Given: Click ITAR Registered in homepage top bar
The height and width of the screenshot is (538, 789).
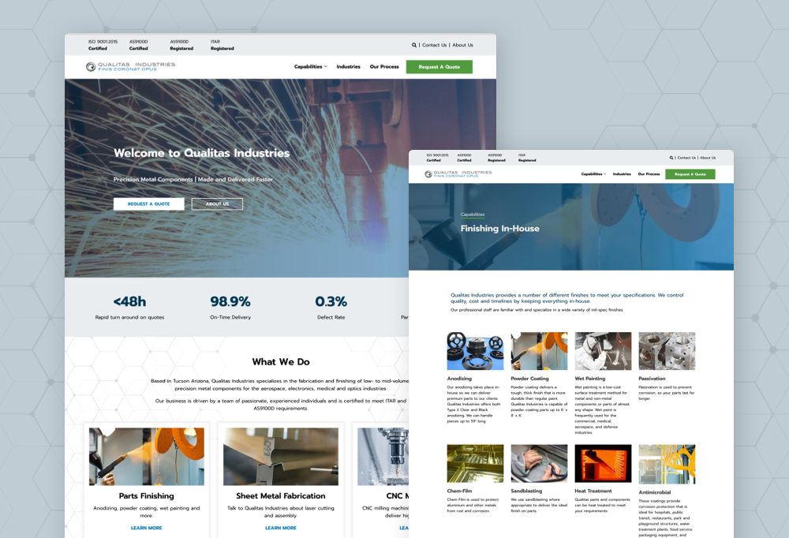Looking at the screenshot, I should tap(222, 45).
